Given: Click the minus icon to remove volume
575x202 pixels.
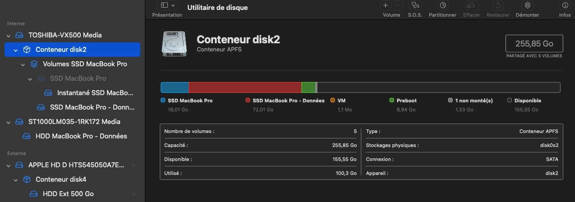Looking at the screenshot, I should [x=397, y=5].
